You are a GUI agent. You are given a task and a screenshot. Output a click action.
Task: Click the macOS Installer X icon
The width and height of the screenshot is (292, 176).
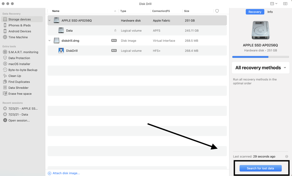pos(5,64)
